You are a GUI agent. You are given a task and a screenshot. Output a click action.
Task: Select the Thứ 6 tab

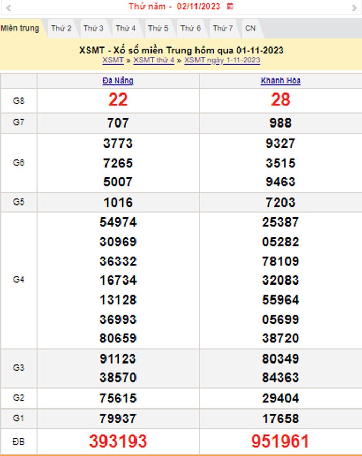pos(190,28)
